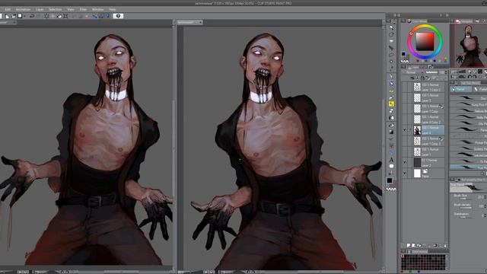
Task: Open Clip Studio assets button in command bar
Action: click(x=118, y=16)
